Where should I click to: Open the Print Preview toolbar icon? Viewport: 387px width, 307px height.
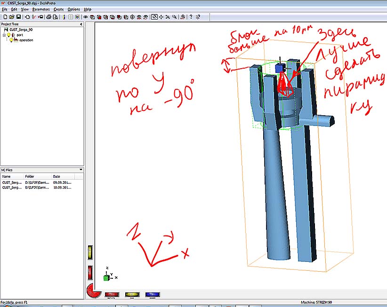pos(55,17)
